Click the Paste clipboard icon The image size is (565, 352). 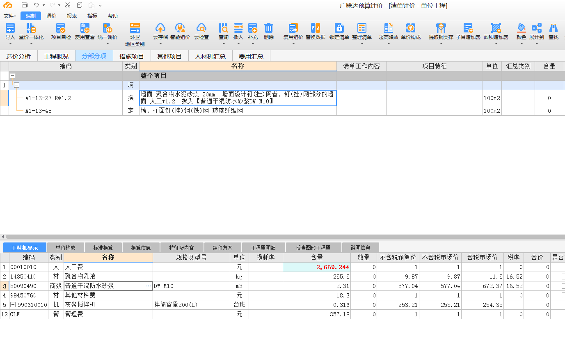click(91, 5)
